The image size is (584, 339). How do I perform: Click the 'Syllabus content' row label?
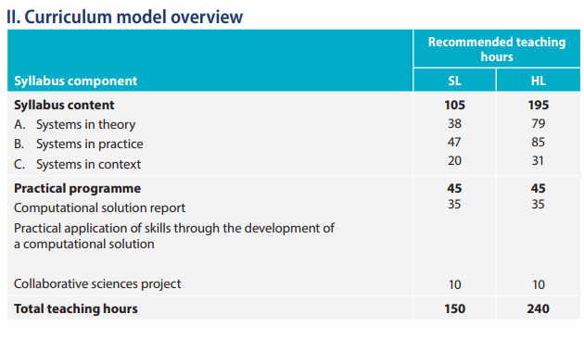64,105
